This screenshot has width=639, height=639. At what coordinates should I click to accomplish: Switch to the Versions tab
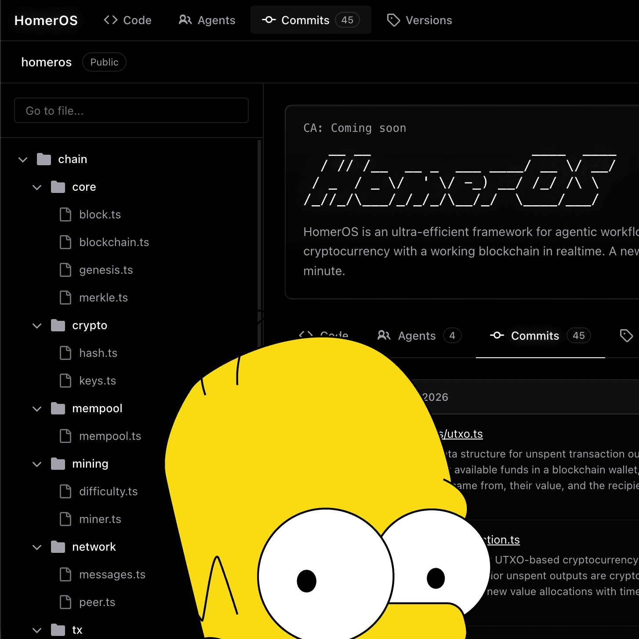point(419,20)
